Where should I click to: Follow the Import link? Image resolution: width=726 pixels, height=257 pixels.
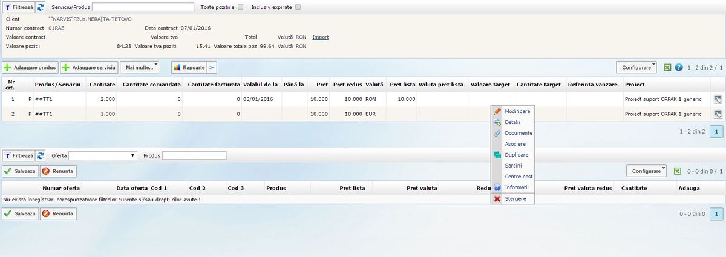pyautogui.click(x=321, y=37)
